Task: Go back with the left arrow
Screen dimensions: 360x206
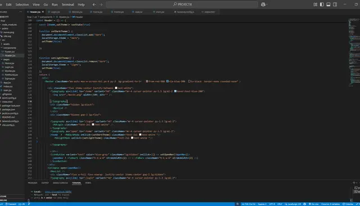Action: [x=94, y=5]
